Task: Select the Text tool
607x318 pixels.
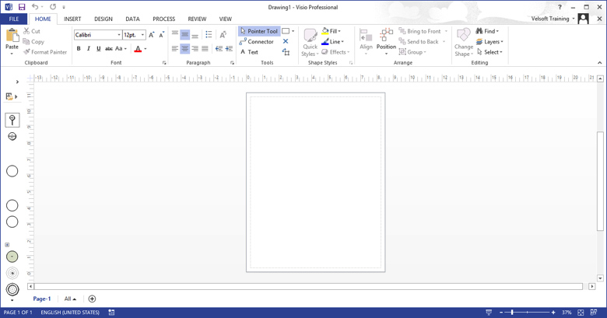Action: pos(249,52)
